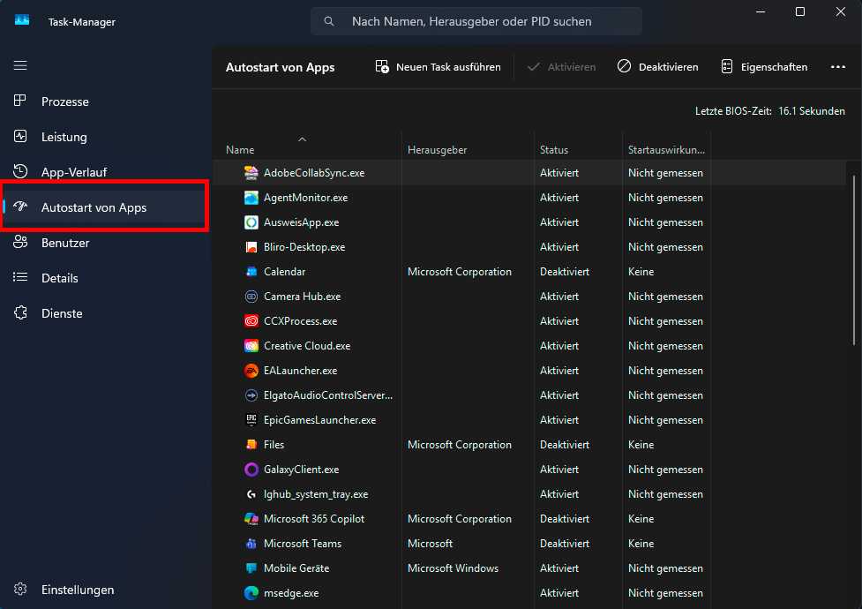Sort by the Name column header
This screenshot has width=862, height=609.
coord(240,150)
